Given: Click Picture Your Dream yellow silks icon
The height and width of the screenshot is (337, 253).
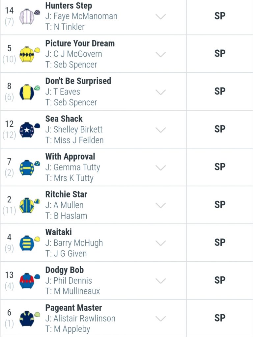Looking at the screenshot, I should click(29, 54).
